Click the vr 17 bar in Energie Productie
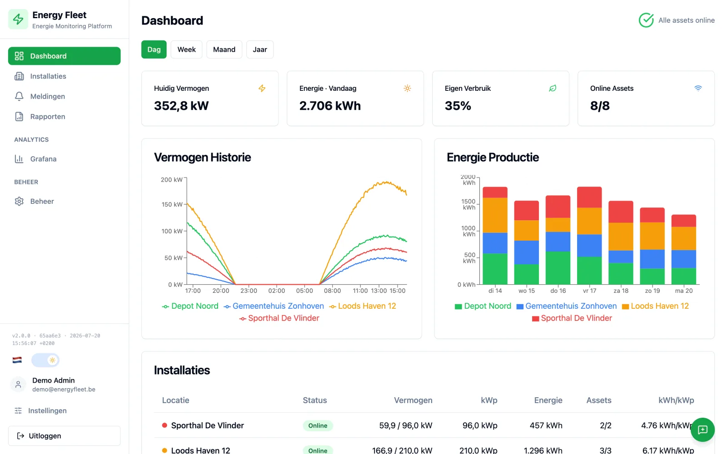Viewport: 727px width, 454px height. tap(589, 236)
